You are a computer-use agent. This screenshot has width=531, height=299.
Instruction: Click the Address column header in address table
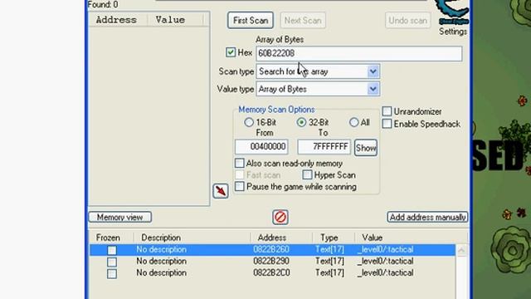(x=272, y=238)
